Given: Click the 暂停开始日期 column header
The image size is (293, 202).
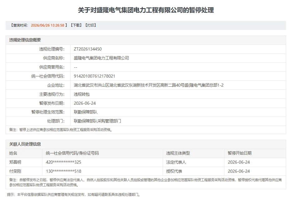Looking at the screenshot, I should (x=240, y=153).
